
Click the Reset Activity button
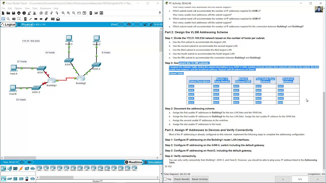coord(200,179)
